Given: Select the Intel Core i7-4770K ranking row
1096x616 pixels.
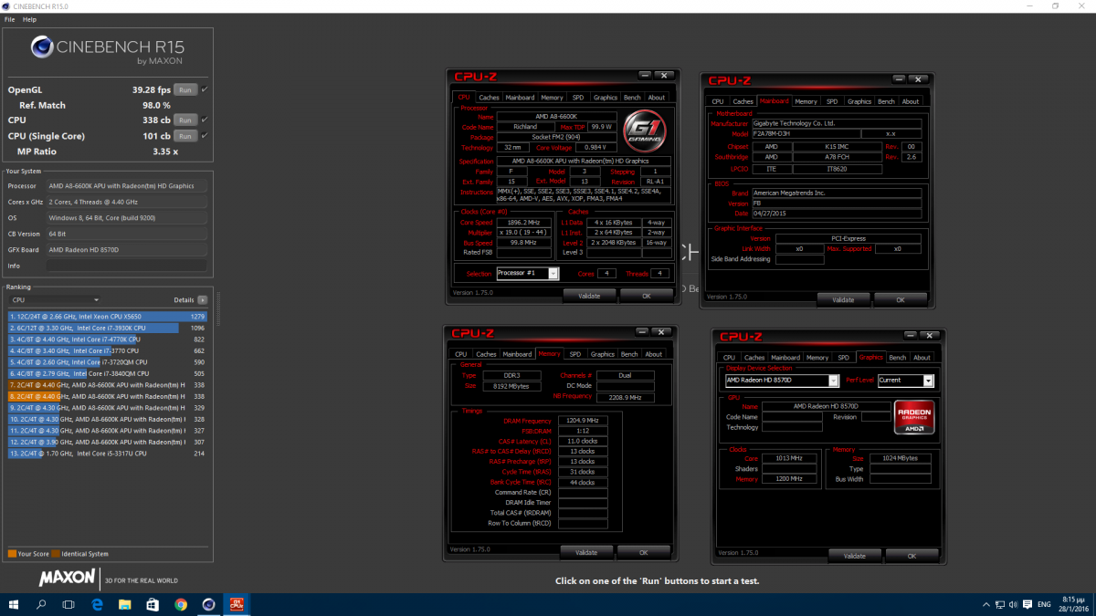Looking at the screenshot, I should click(108, 339).
